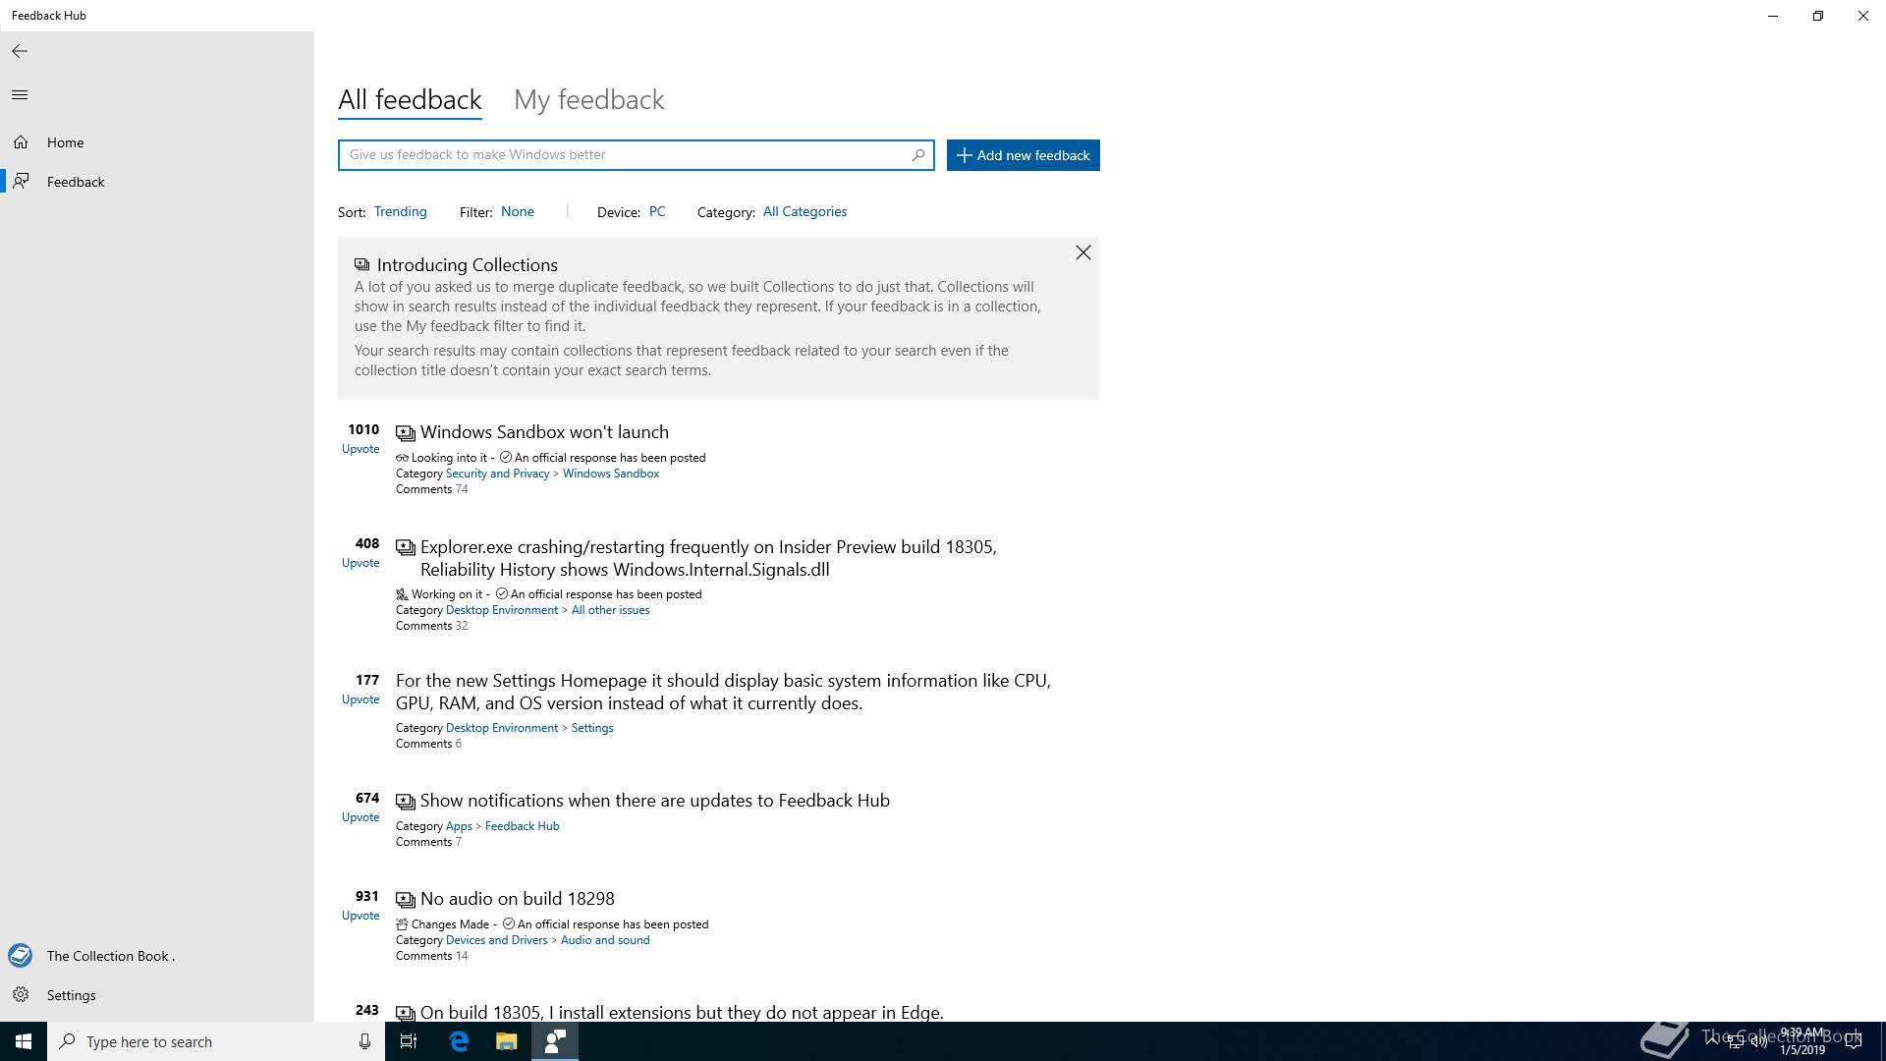Click the taskbar Type here to search box
Viewport: 1886px width, 1061px height.
point(216,1041)
